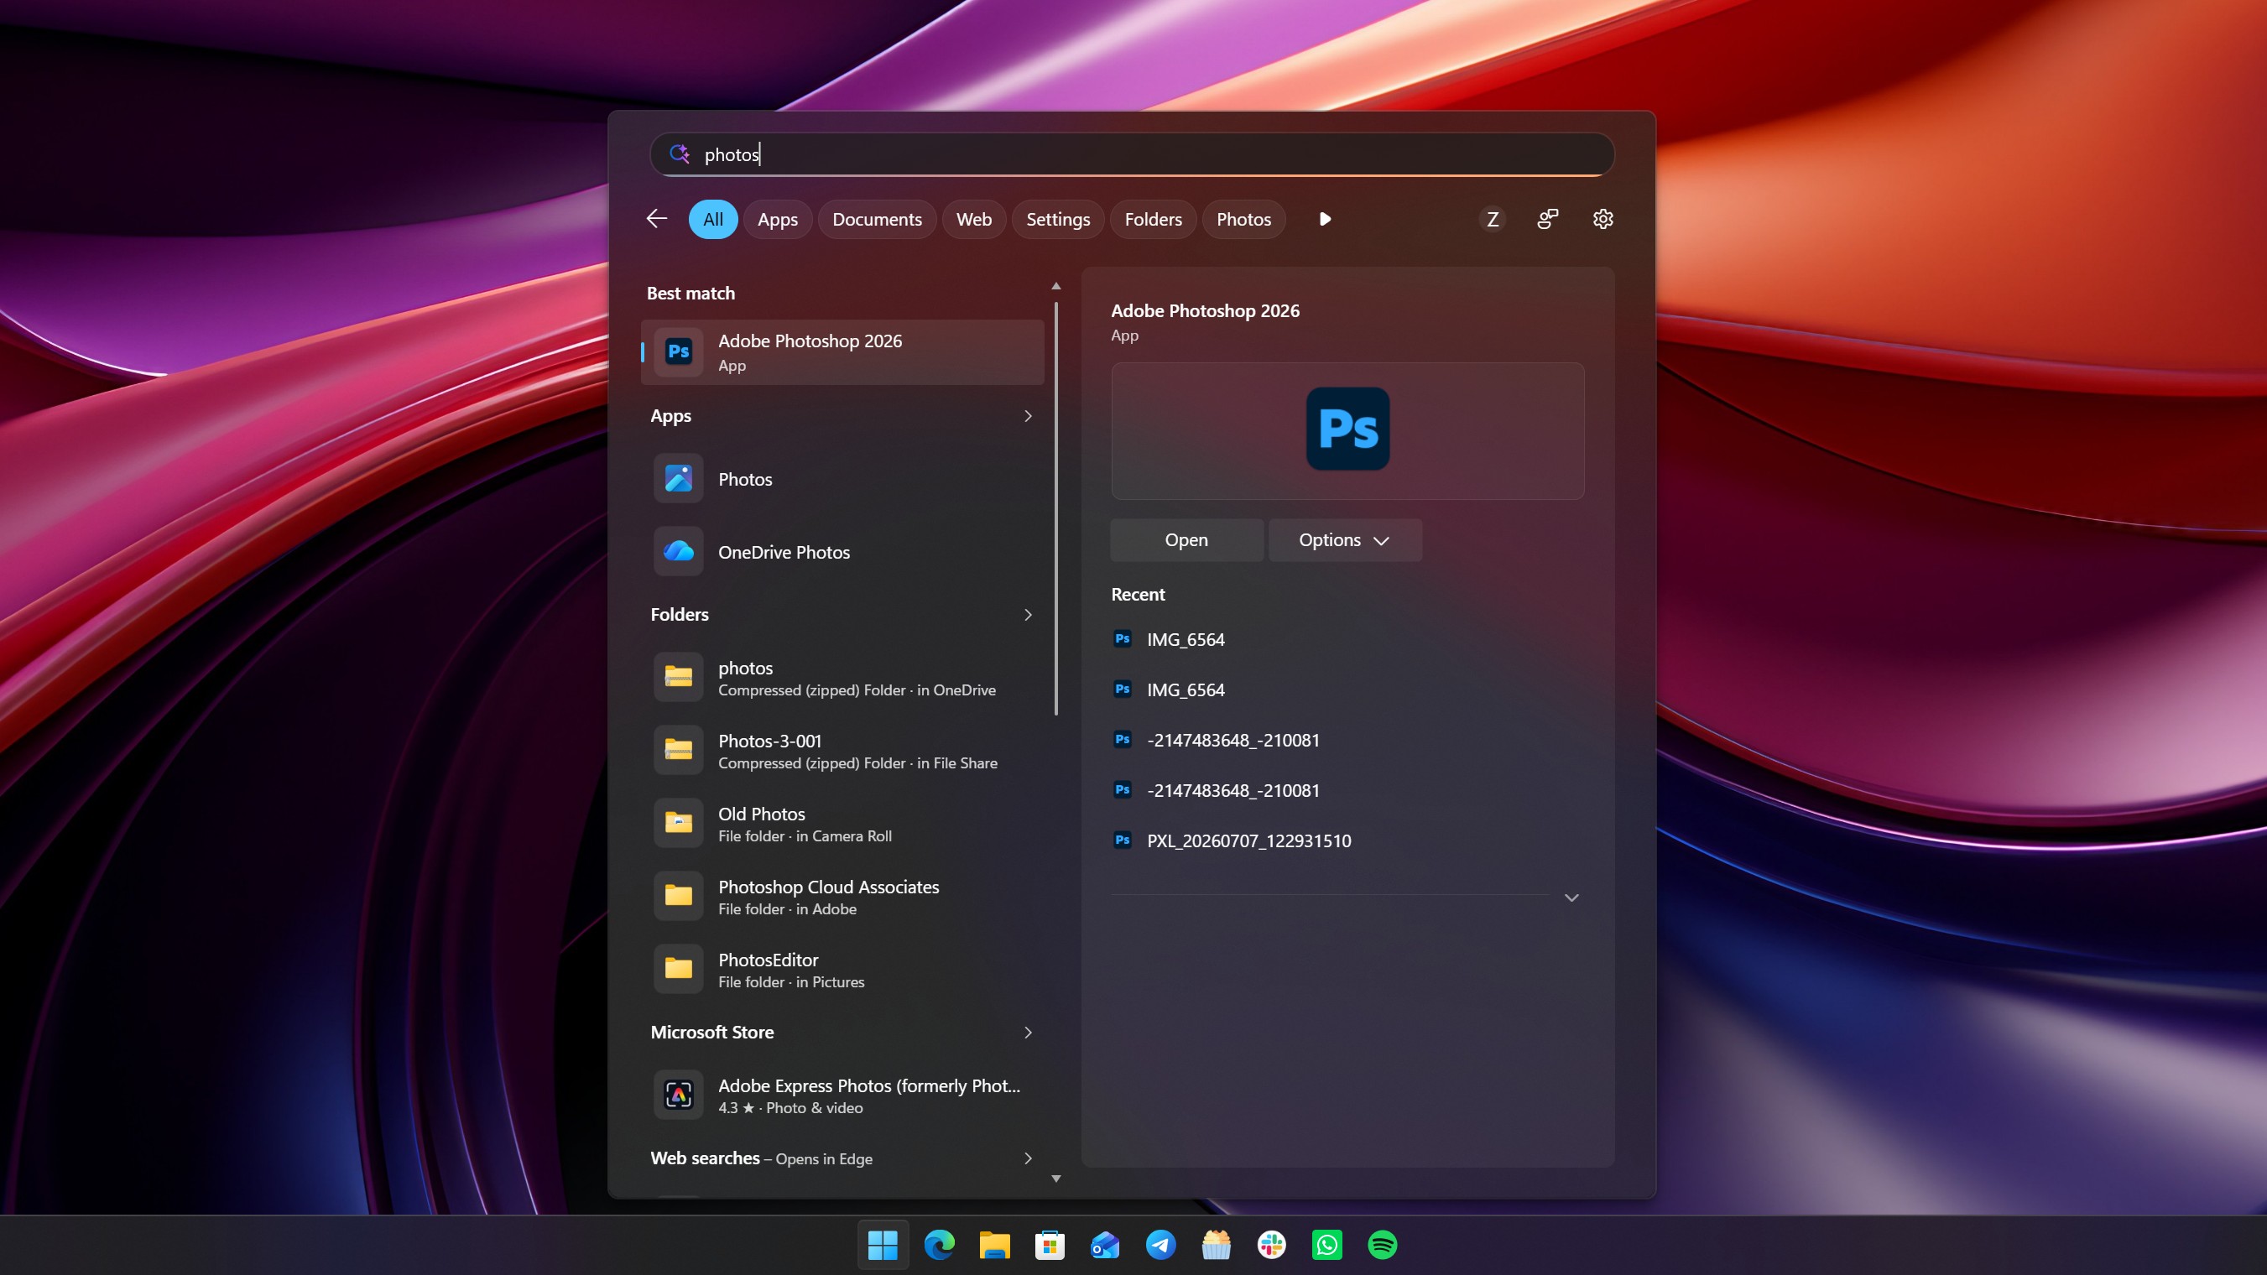Switch to the Settings filter tab
This screenshot has width=2267, height=1275.
pos(1058,219)
